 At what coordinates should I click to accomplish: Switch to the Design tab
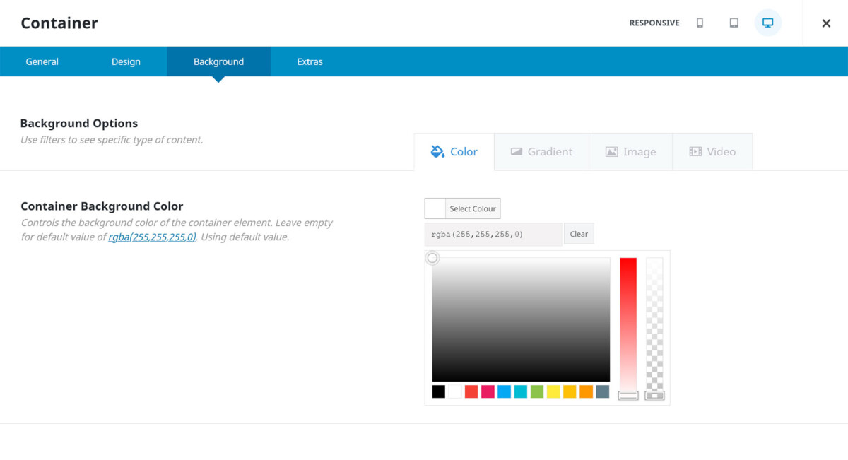tap(125, 61)
